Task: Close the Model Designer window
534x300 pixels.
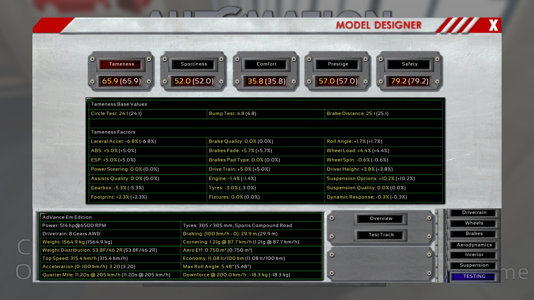Action: 493,25
